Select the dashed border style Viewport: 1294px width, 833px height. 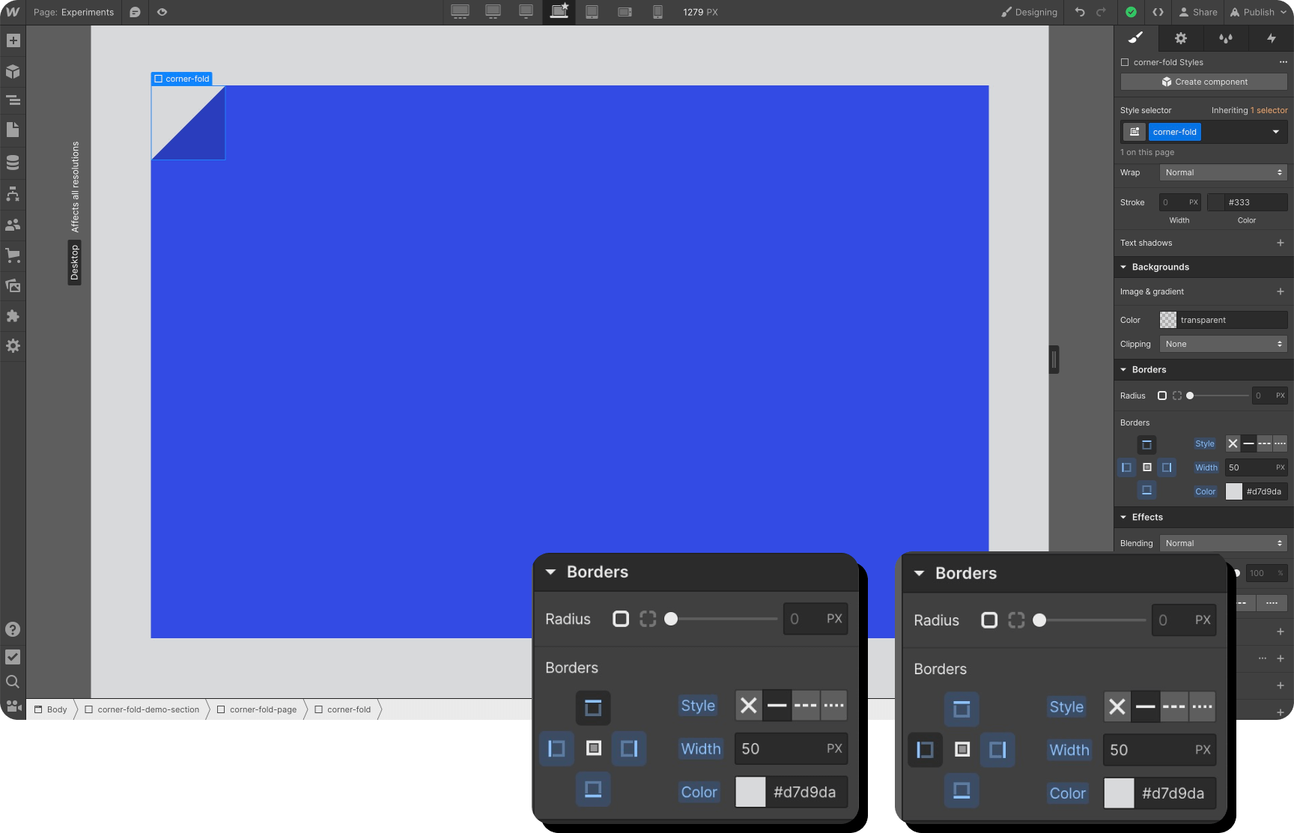click(x=1263, y=443)
